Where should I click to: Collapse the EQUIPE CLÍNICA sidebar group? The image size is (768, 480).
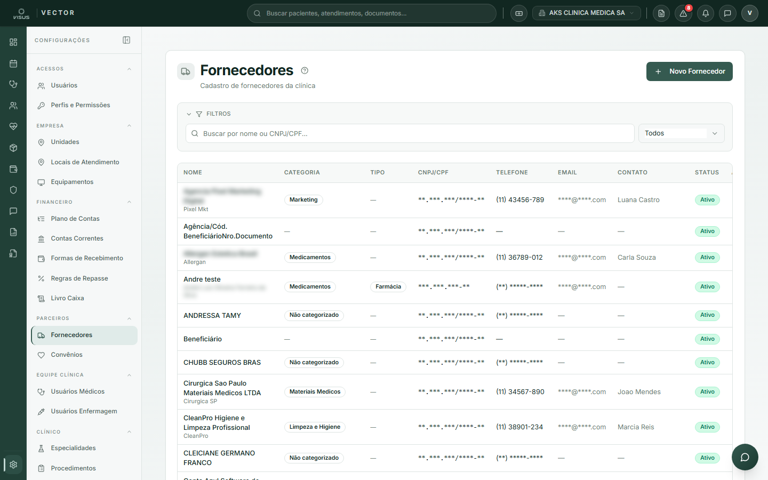click(84, 375)
